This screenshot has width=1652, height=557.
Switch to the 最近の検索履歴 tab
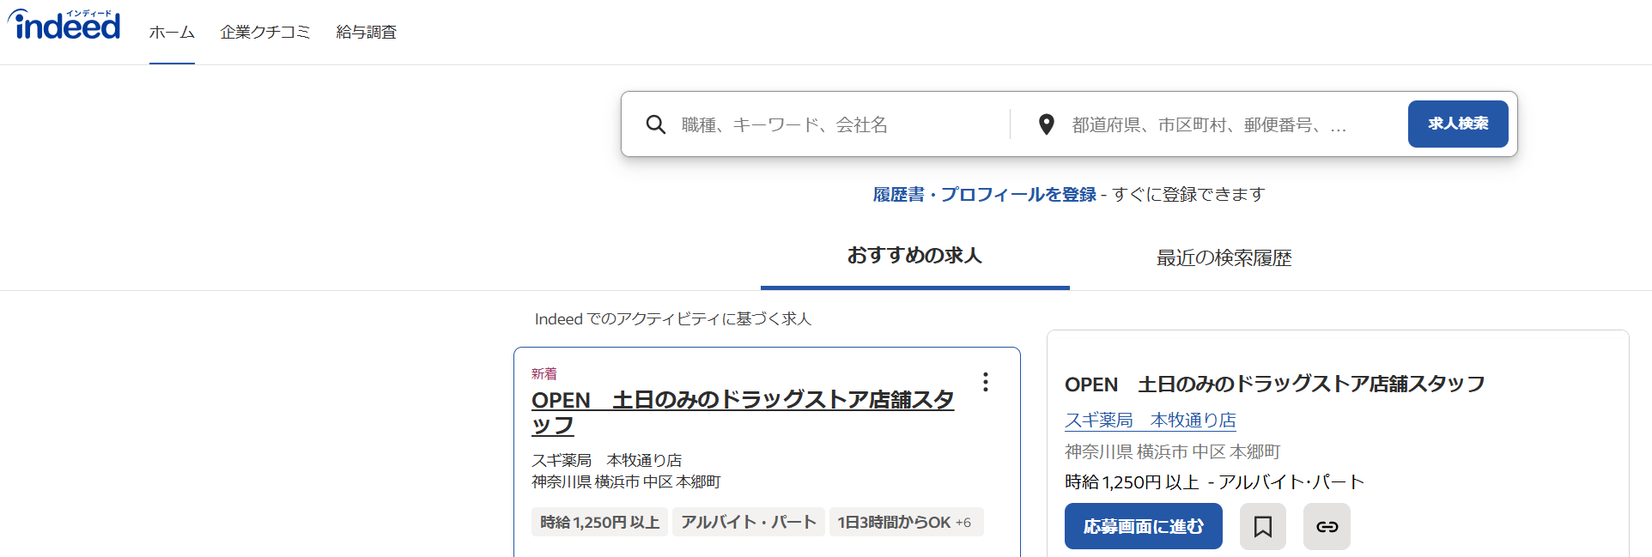(x=1224, y=257)
